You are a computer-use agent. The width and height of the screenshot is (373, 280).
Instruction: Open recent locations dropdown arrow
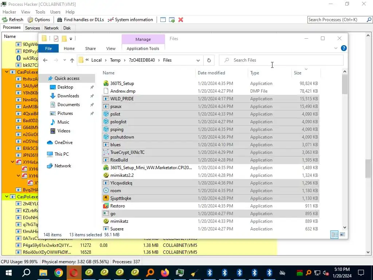64,60
